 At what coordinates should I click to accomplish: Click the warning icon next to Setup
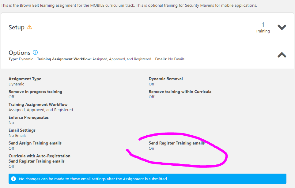29,27
